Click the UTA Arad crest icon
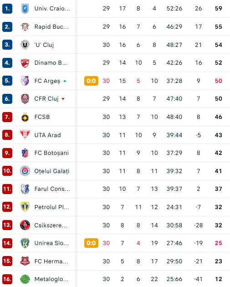This screenshot has height=287, width=230. coord(25,135)
